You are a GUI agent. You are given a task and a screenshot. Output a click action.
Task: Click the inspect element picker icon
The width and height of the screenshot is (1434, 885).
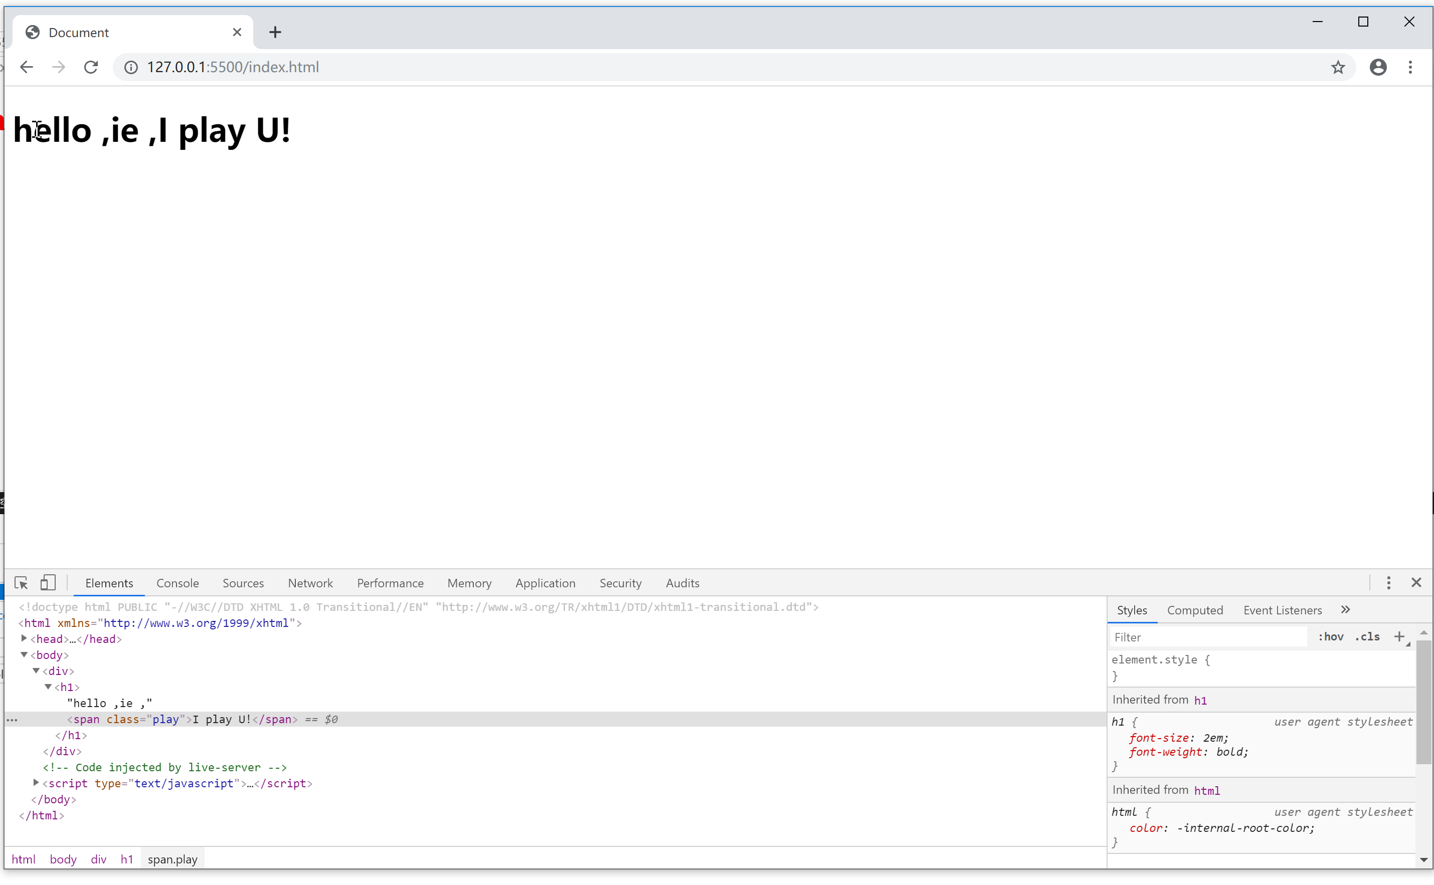[x=21, y=583]
